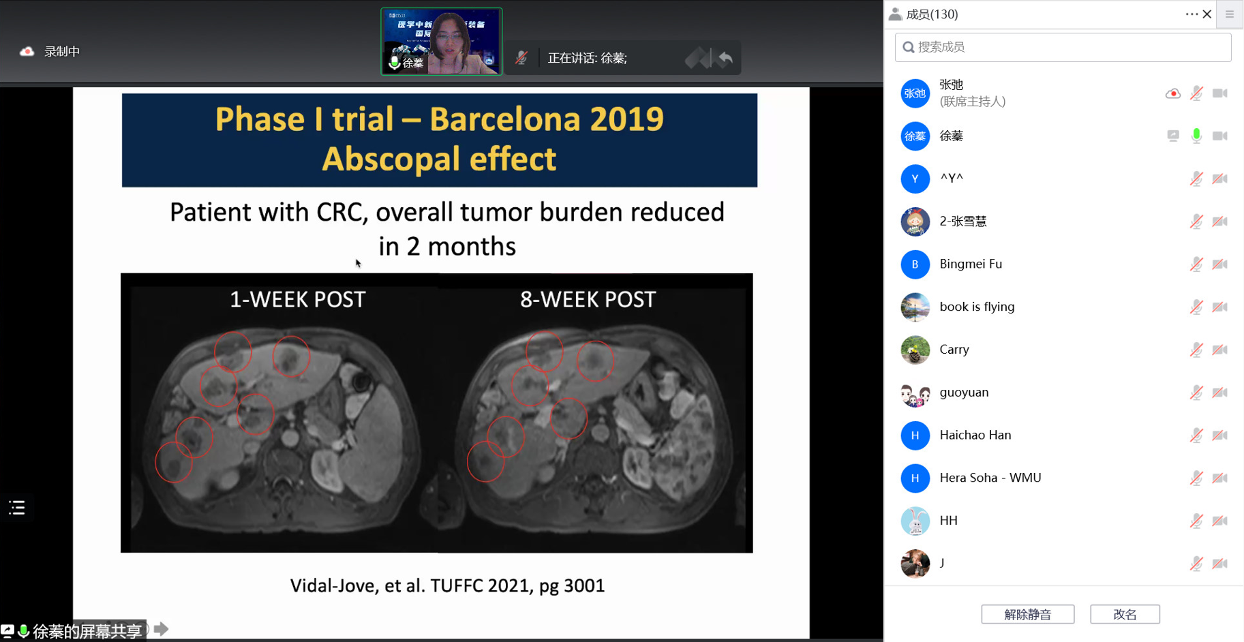
Task: Click the muted microphone icon beside 正在讲话
Action: [521, 58]
